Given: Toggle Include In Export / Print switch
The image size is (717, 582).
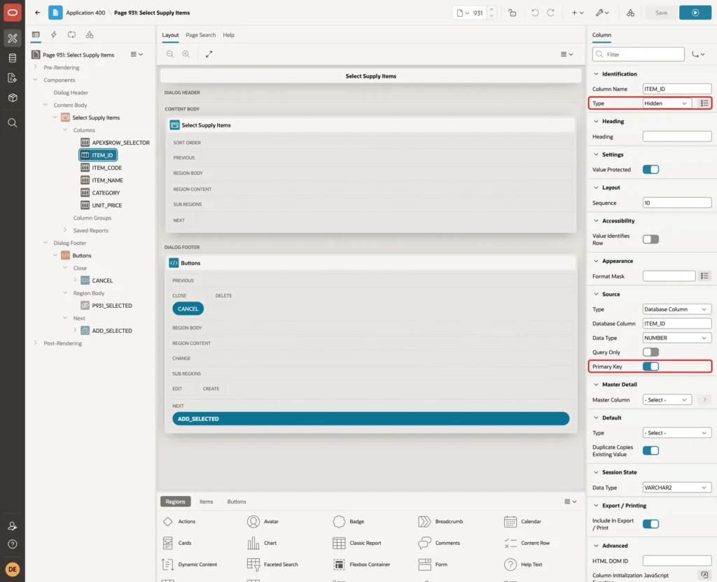Looking at the screenshot, I should click(650, 524).
